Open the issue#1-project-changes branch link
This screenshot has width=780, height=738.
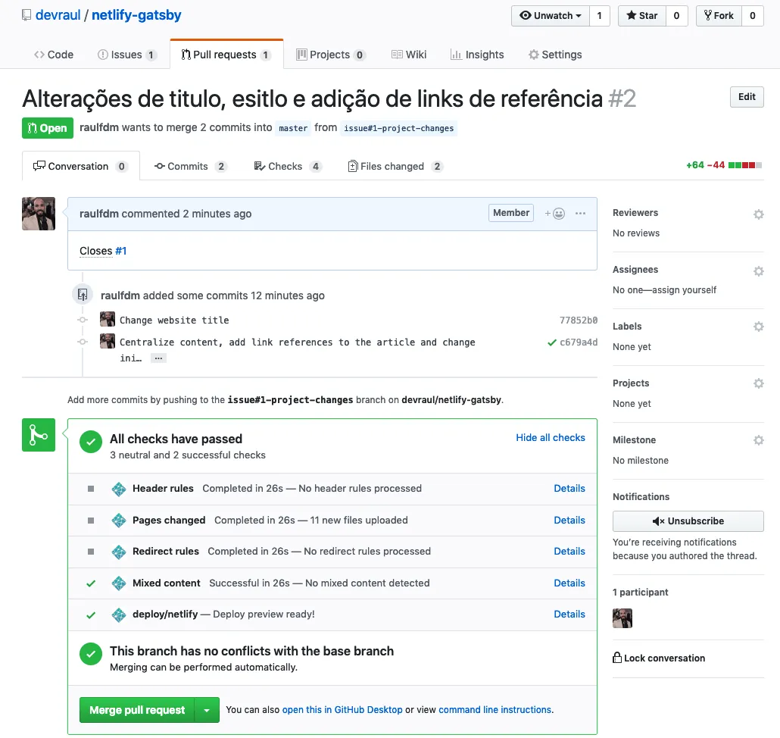click(398, 128)
